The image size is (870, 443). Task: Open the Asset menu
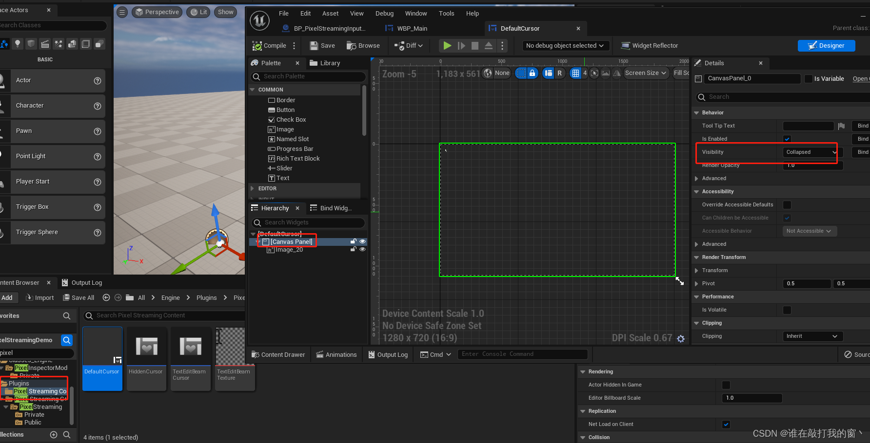[x=330, y=14]
